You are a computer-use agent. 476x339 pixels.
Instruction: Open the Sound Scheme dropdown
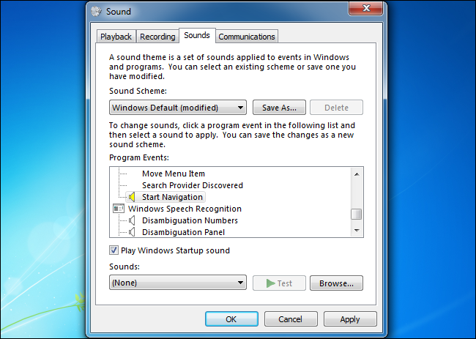[178, 108]
